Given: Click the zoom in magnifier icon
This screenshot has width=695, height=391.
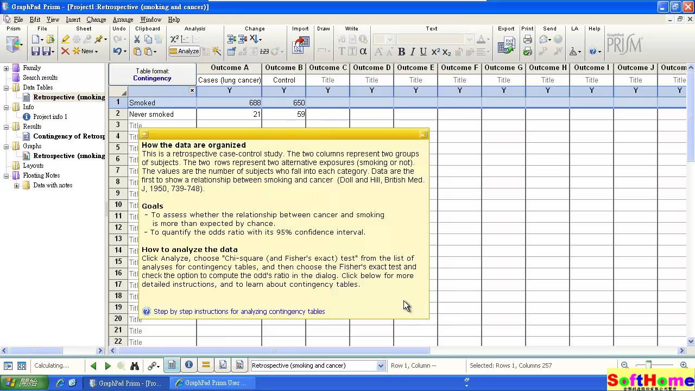Looking at the screenshot, I should coord(684,365).
